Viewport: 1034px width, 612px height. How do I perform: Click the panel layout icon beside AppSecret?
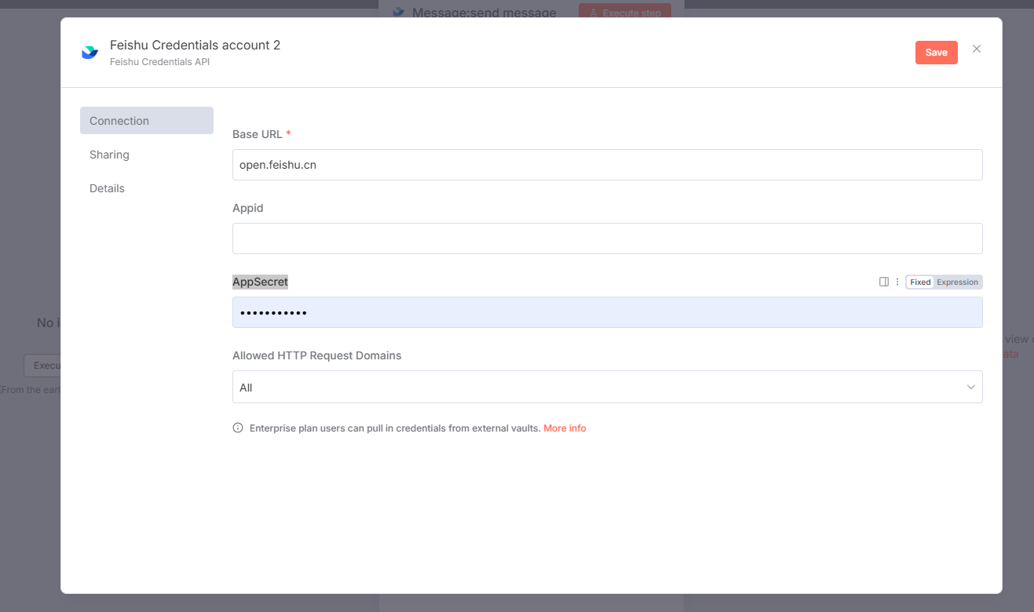884,282
